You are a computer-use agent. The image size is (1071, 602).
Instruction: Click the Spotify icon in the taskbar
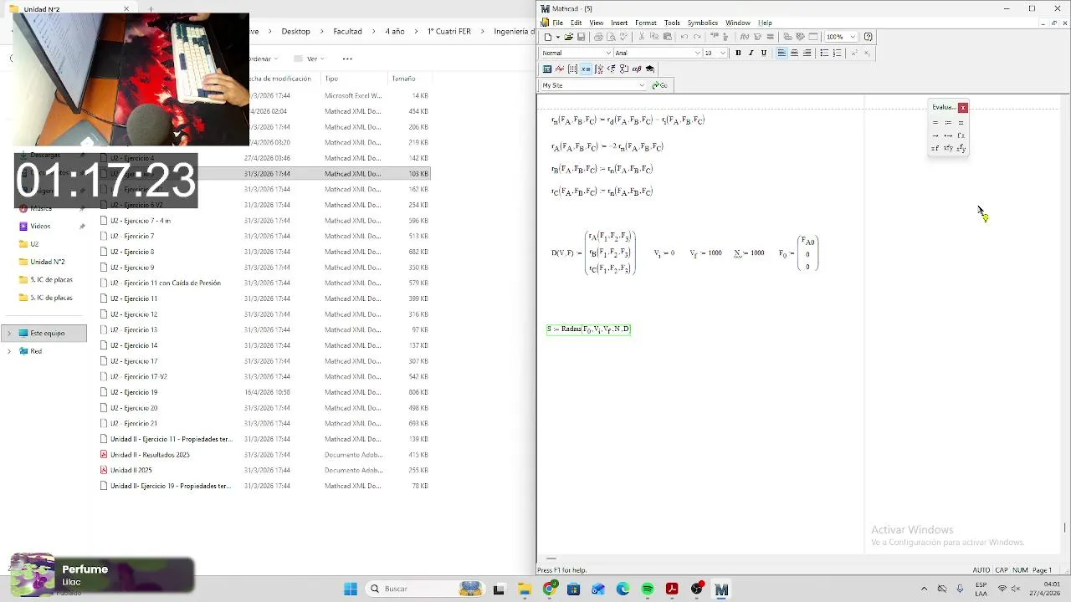point(648,589)
